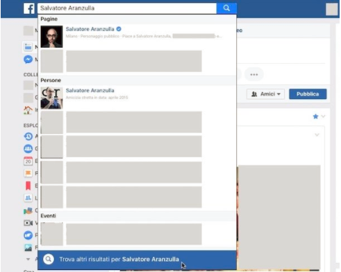Image resolution: width=341 pixels, height=272 pixels.
Task: Open the post options chevron in feed
Action: [x=317, y=134]
